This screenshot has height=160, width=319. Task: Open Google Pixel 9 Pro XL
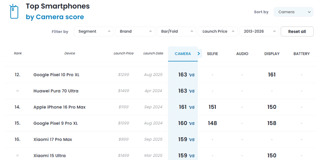[56, 123]
